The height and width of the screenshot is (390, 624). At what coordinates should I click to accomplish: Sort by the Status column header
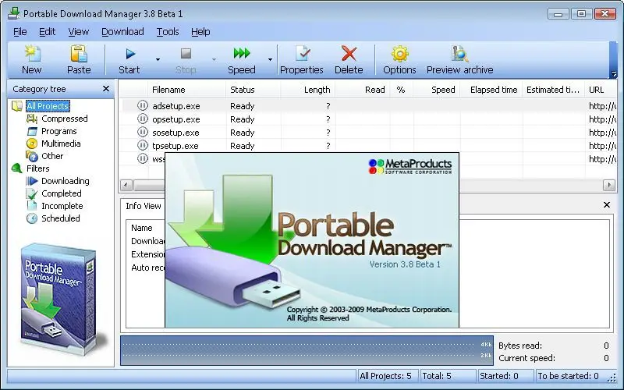[253, 90]
